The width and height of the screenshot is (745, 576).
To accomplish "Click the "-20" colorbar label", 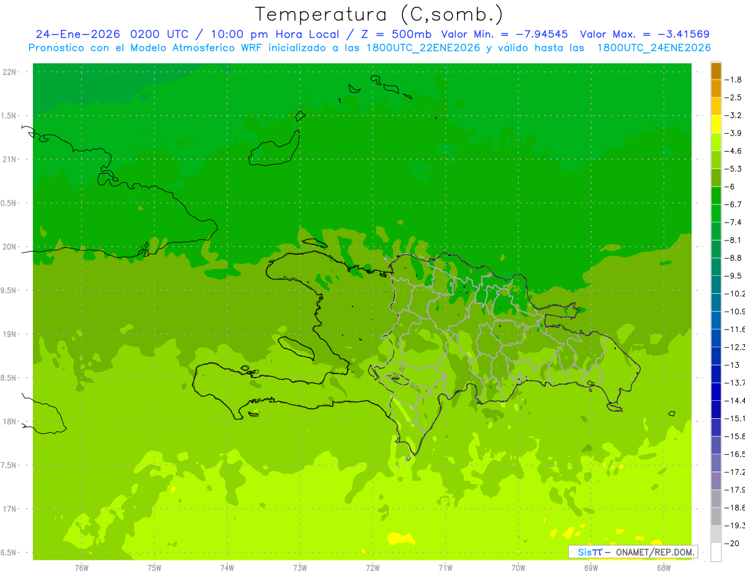I will (733, 543).
